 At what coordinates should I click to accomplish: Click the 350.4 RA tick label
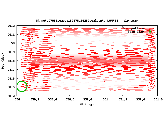[x=52, y=99]
